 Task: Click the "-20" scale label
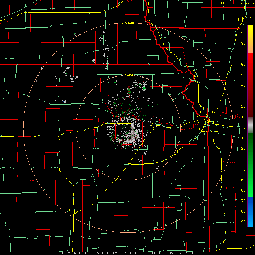coord(242,148)
